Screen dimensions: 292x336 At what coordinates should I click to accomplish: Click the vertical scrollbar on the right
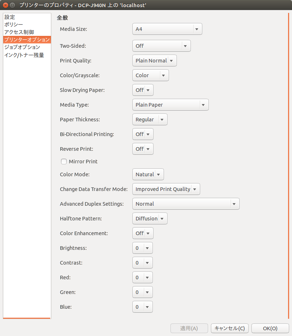click(x=288, y=166)
